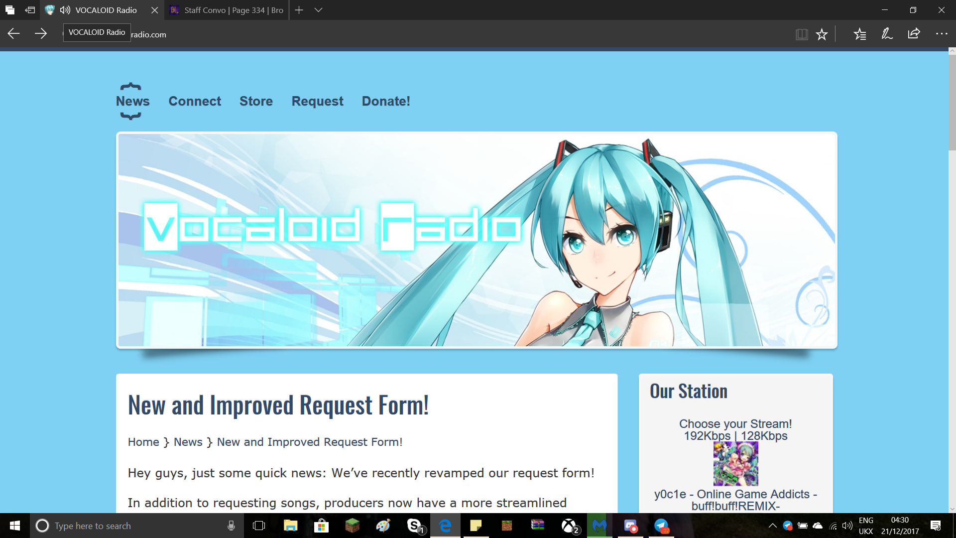The image size is (956, 538).
Task: Mute the VOCALOID Radio tab audio icon
Action: (65, 10)
